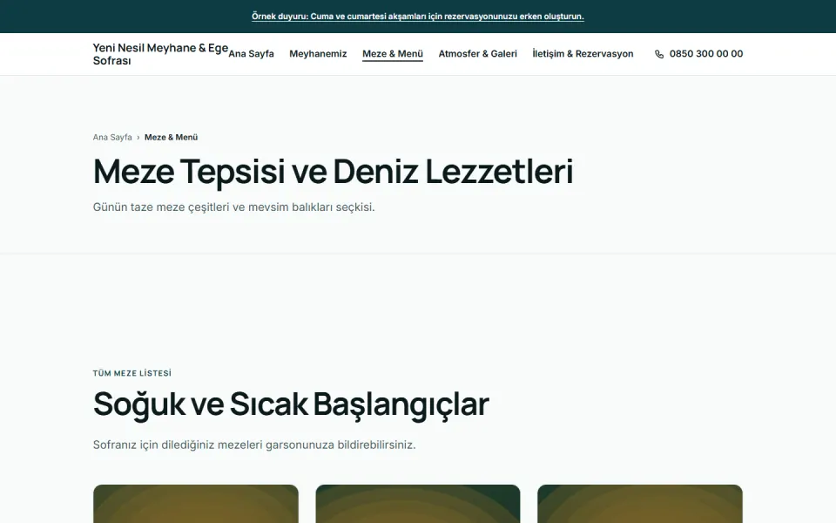Screen dimensions: 836x523
Task: Open the Atmosfer & Galeri page
Action: point(478,54)
